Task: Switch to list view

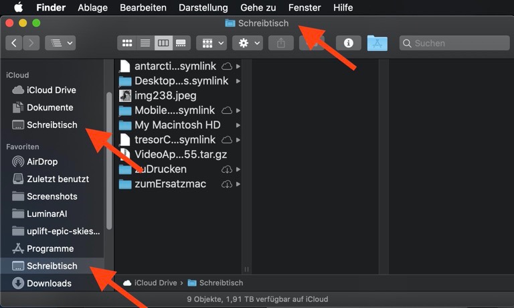Action: [145, 43]
